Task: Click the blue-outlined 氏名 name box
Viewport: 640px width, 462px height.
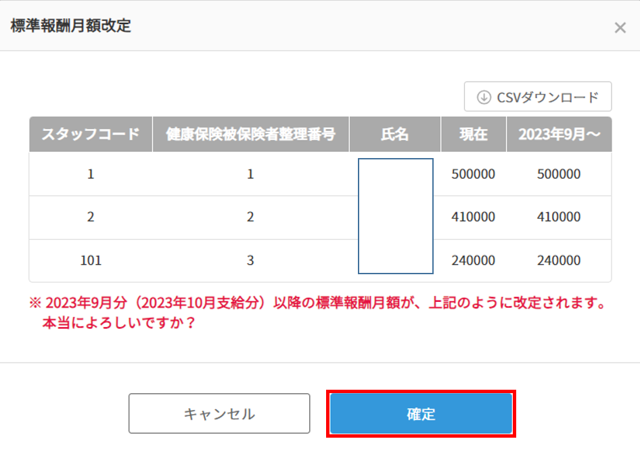Action: (x=395, y=216)
